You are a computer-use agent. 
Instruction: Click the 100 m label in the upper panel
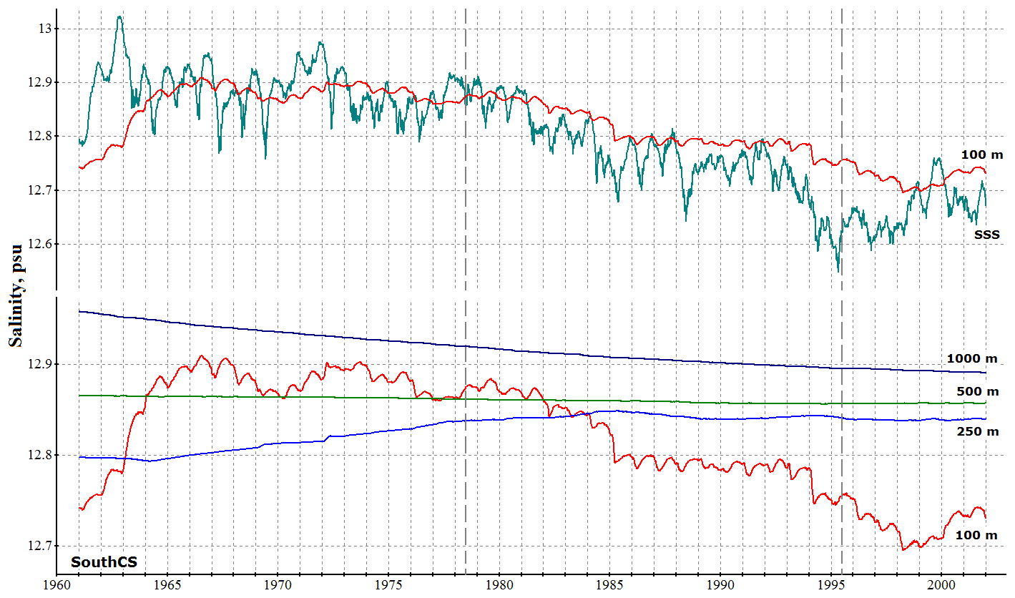point(982,155)
